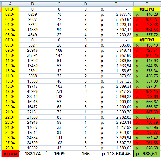Select column D header
This screenshot has height=157, width=161.
click(x=85, y=4)
